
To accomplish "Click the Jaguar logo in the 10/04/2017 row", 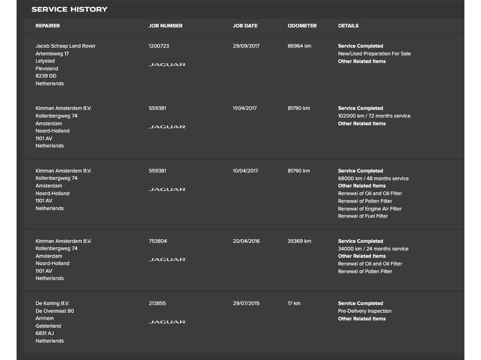I will coord(167,190).
